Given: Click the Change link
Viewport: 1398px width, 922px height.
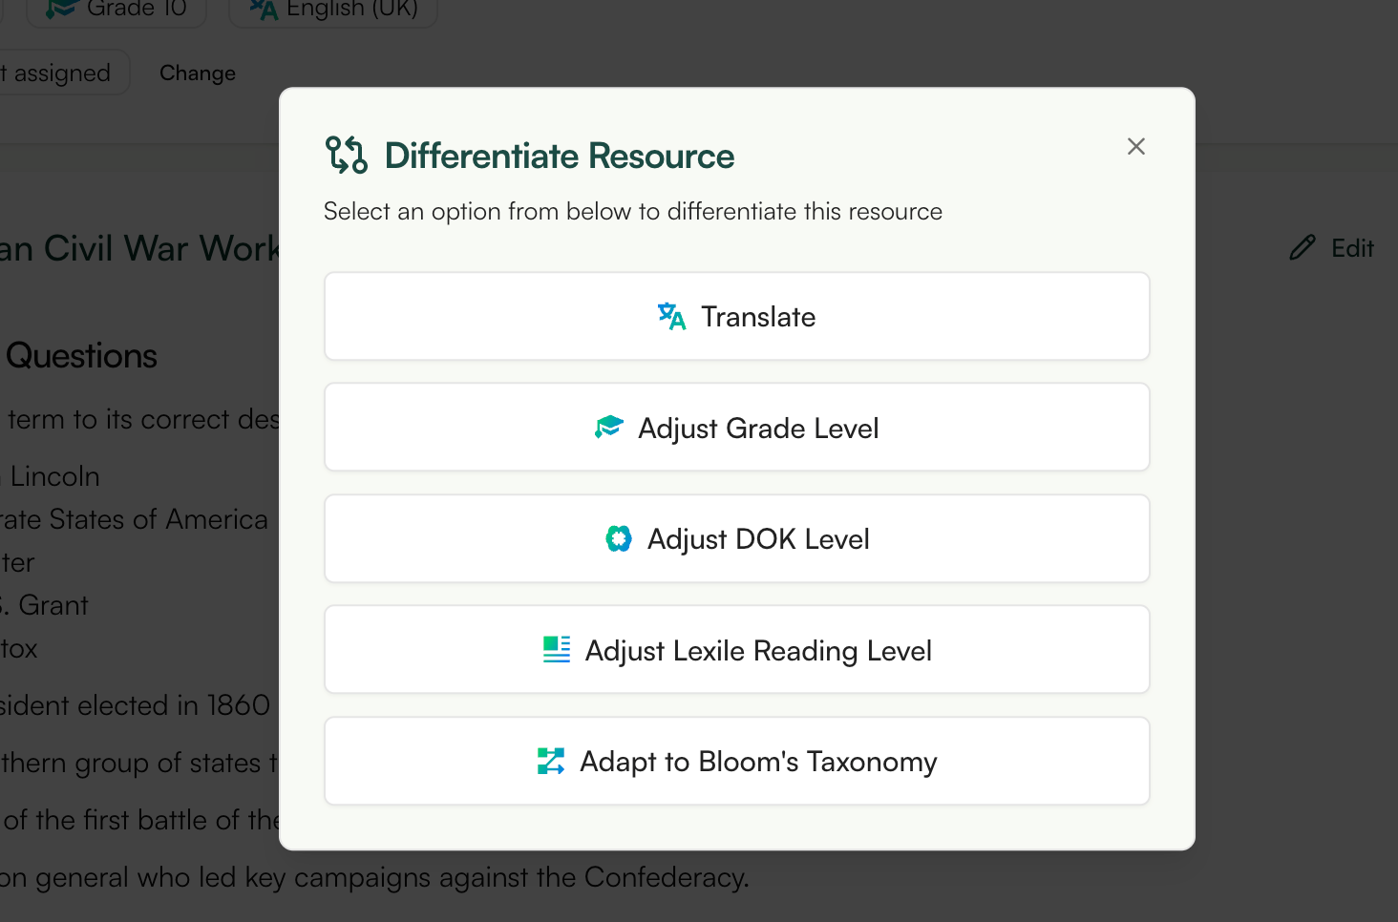Looking at the screenshot, I should [197, 73].
